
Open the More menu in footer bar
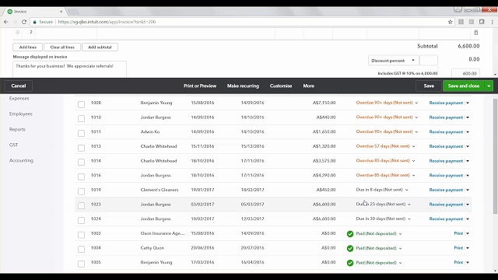[x=308, y=86]
